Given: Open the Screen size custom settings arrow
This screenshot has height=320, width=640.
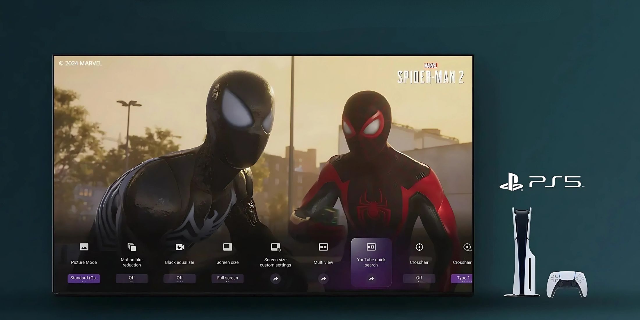Looking at the screenshot, I should [x=275, y=279].
